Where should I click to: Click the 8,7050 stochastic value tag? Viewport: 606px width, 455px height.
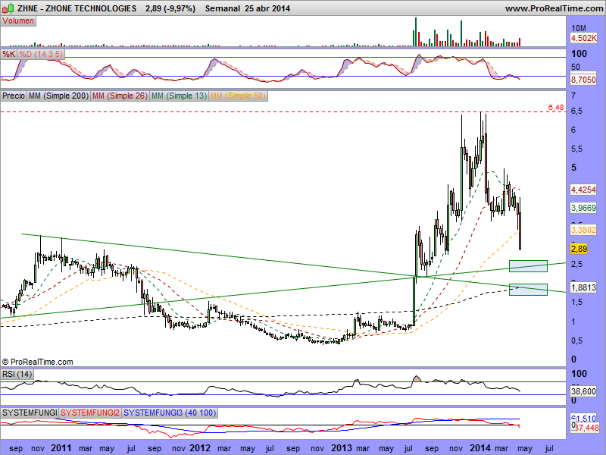(583, 80)
